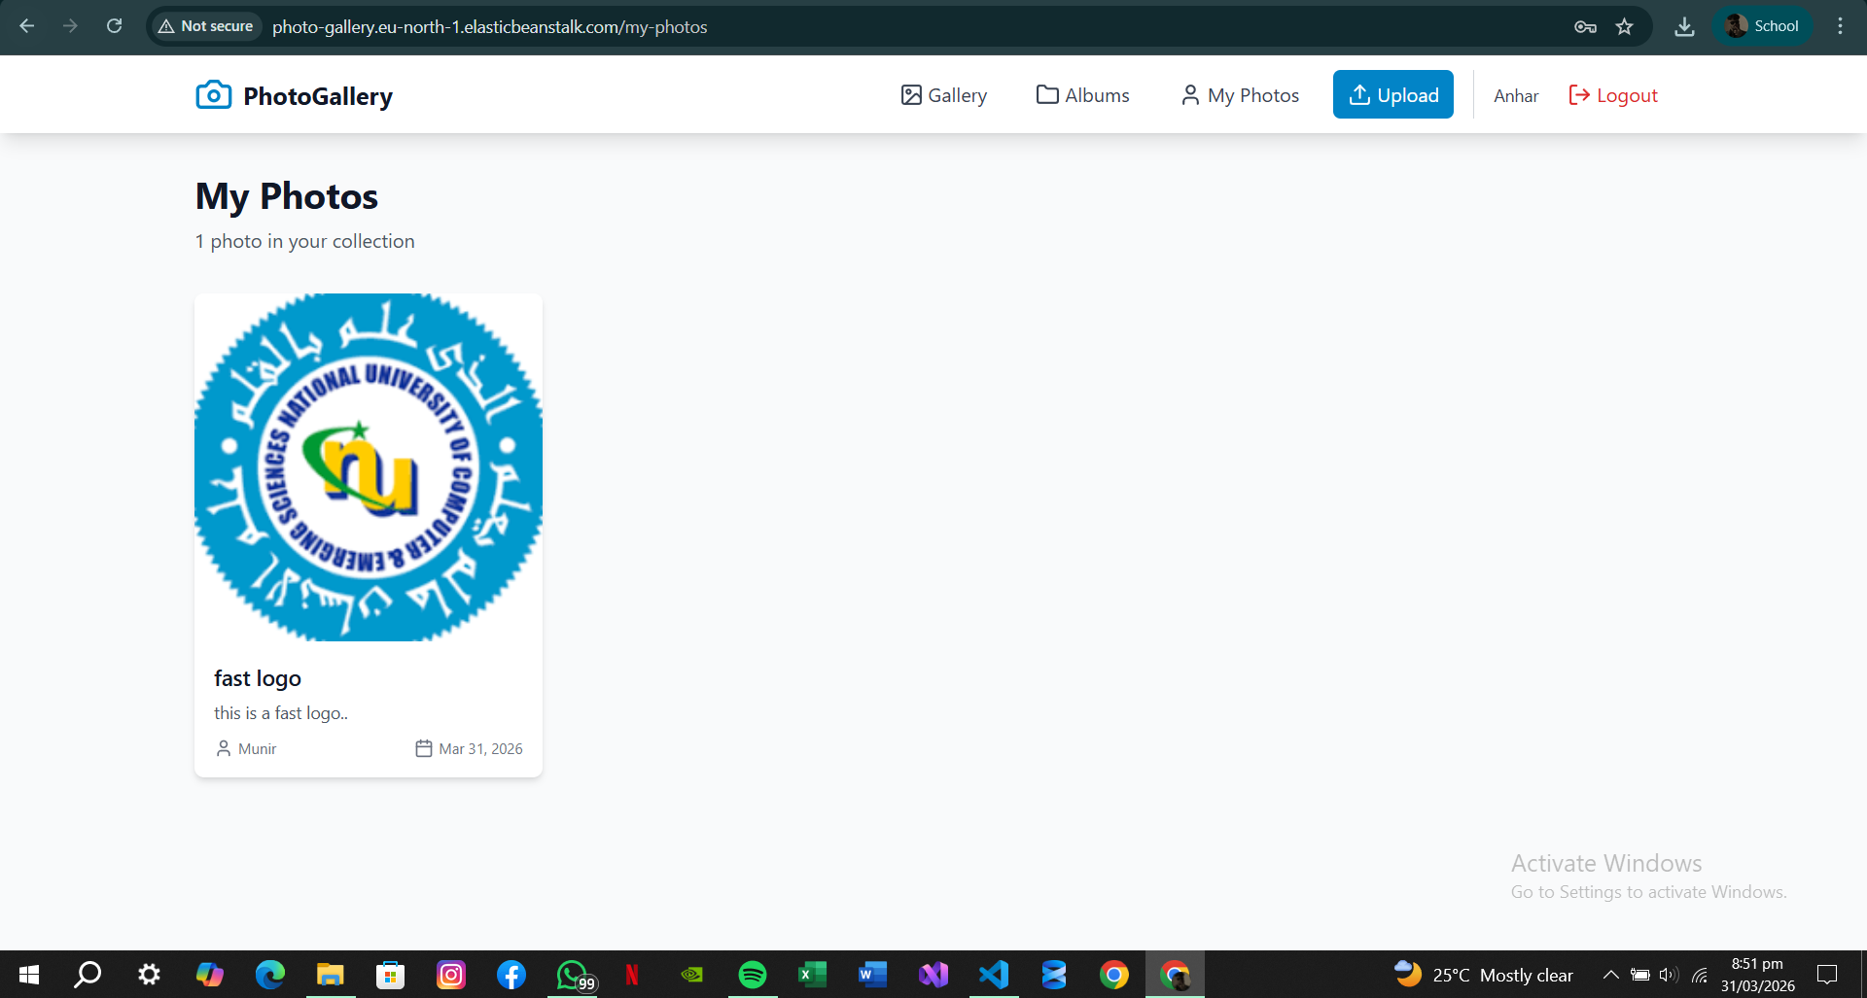
Task: Reload the page with the refresh icon
Action: click(x=114, y=26)
